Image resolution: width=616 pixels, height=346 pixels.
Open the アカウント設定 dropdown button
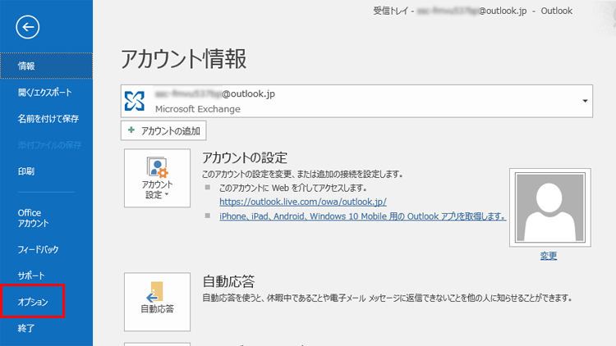(157, 178)
